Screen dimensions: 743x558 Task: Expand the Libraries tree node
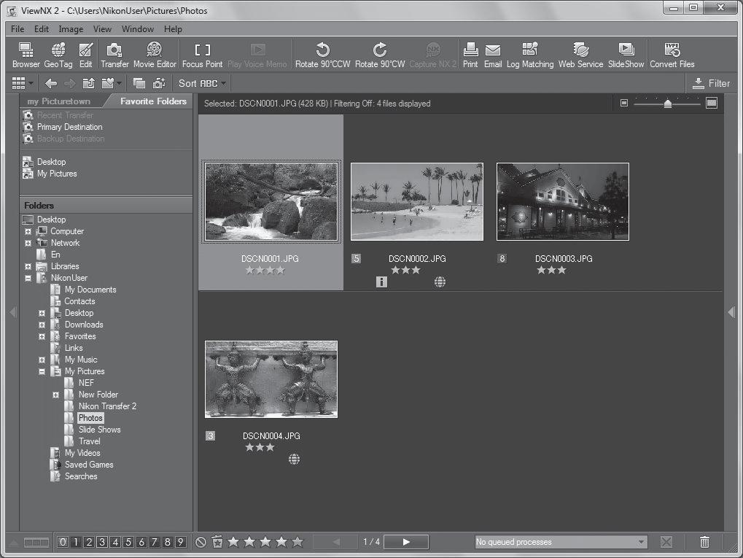(x=28, y=266)
